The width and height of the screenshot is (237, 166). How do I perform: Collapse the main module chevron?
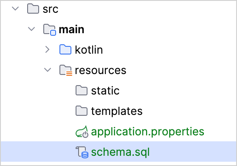click(31, 29)
